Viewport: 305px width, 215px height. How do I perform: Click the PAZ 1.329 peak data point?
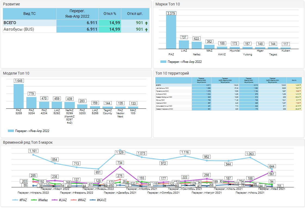pyautogui.click(x=120, y=150)
